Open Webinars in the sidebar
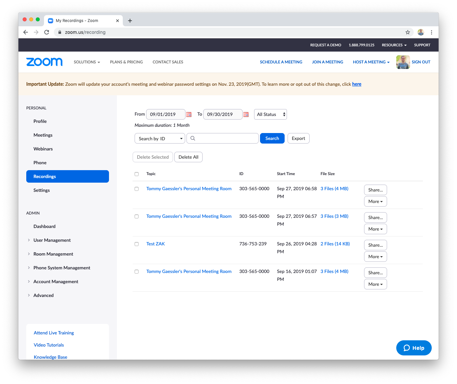 click(x=43, y=149)
